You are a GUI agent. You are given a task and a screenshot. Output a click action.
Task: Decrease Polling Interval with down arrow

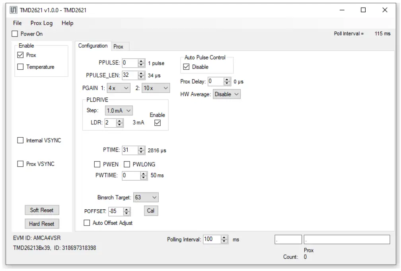224,241
